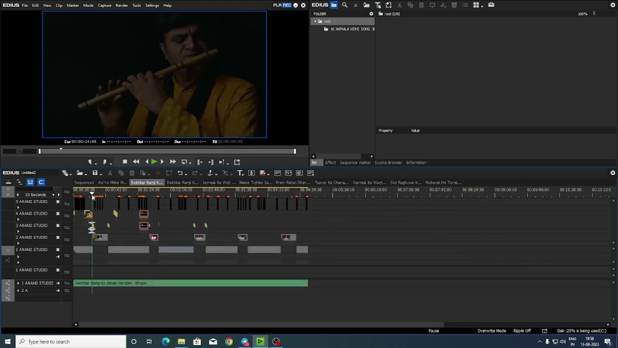Toggle snap to event blue icon

(x=42, y=182)
